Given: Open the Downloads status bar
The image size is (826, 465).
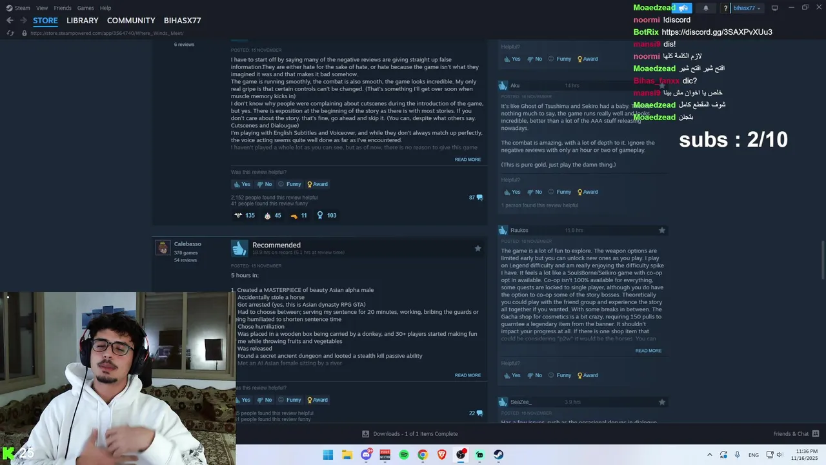Looking at the screenshot, I should [x=410, y=434].
